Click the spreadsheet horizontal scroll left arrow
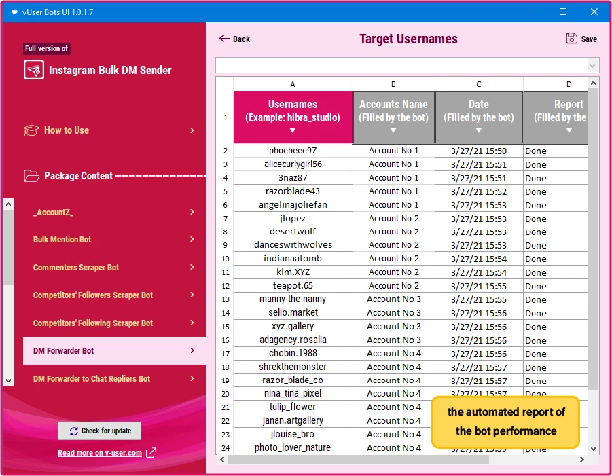The width and height of the screenshot is (612, 476). click(222, 459)
